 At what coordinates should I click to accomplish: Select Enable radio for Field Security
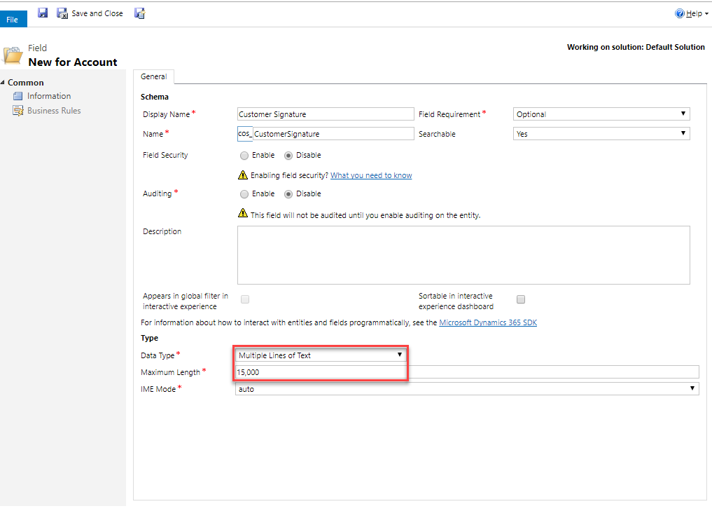click(x=244, y=156)
